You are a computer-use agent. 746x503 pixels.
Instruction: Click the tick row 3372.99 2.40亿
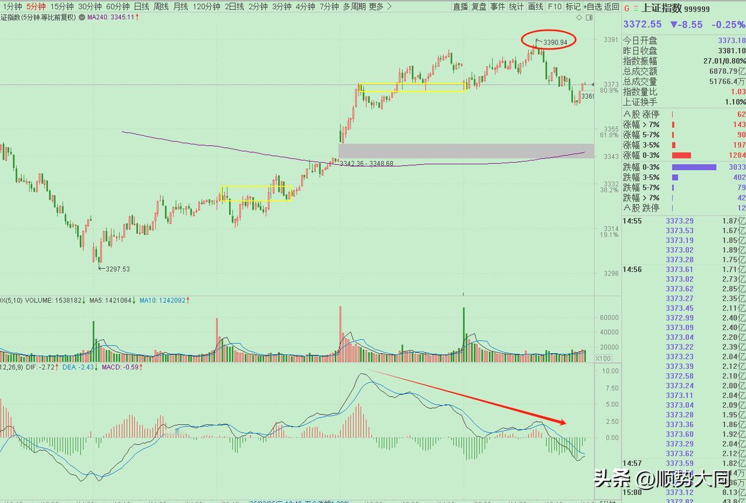click(x=684, y=318)
